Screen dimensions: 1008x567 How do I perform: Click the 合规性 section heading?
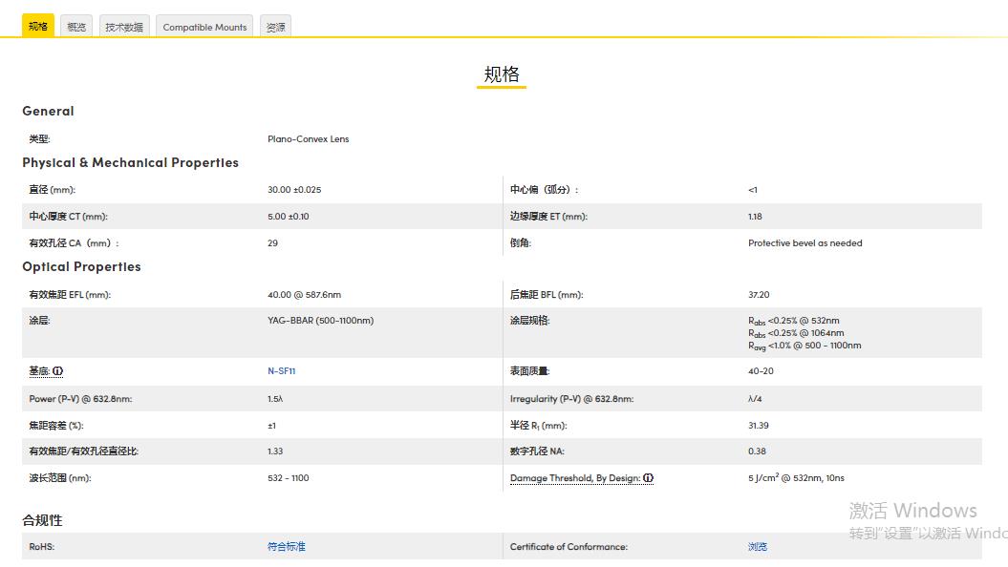coord(44,519)
